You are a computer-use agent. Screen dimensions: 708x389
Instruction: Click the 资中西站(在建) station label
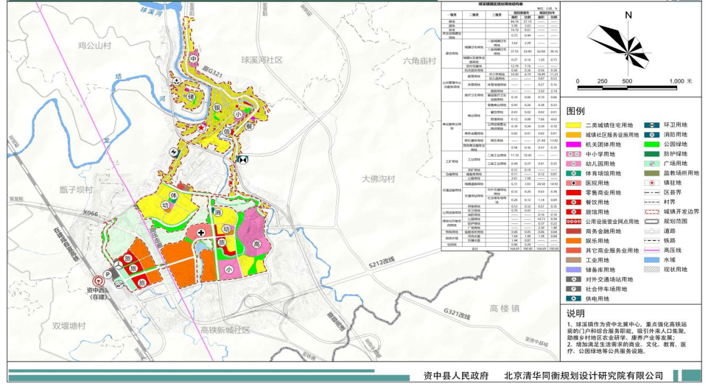point(98,294)
